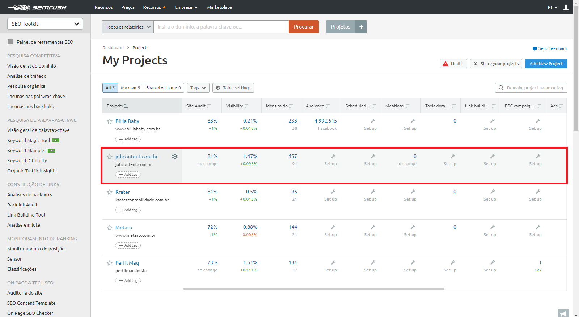579x317 pixels.
Task: Open Table settings
Action: coord(233,88)
